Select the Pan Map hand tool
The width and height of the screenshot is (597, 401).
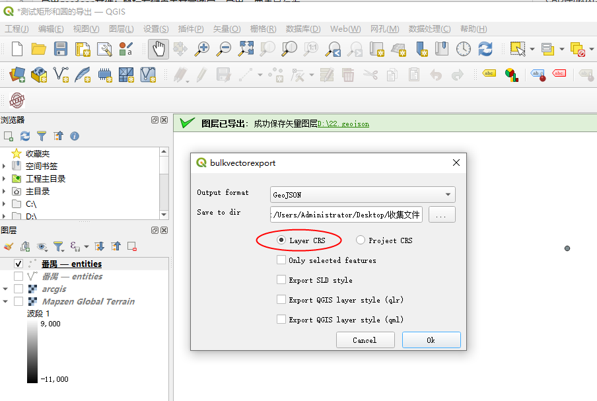click(158, 49)
